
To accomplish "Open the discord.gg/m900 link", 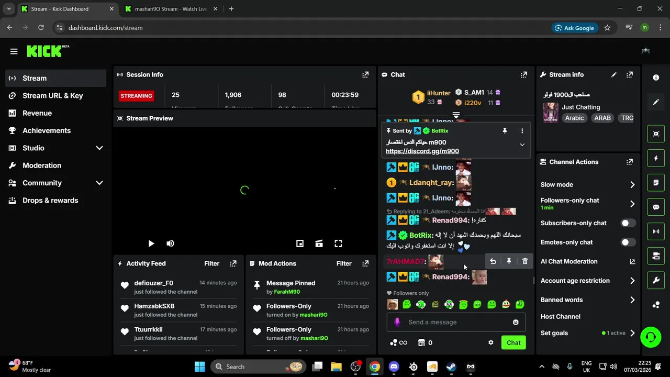I will (422, 151).
